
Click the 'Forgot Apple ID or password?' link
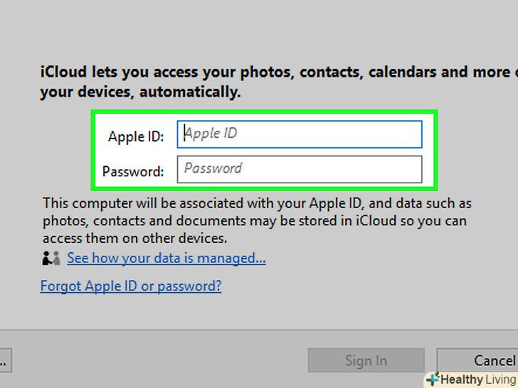131,286
